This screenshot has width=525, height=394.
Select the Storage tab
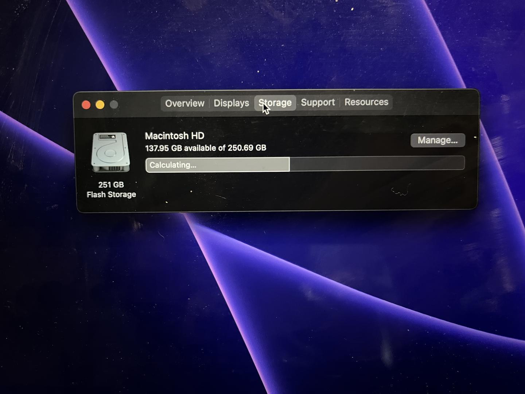275,103
